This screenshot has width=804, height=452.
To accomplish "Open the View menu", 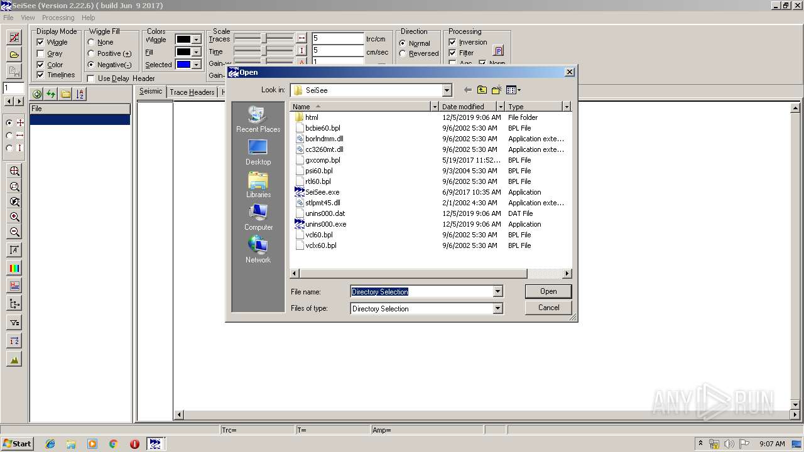I will pyautogui.click(x=28, y=18).
